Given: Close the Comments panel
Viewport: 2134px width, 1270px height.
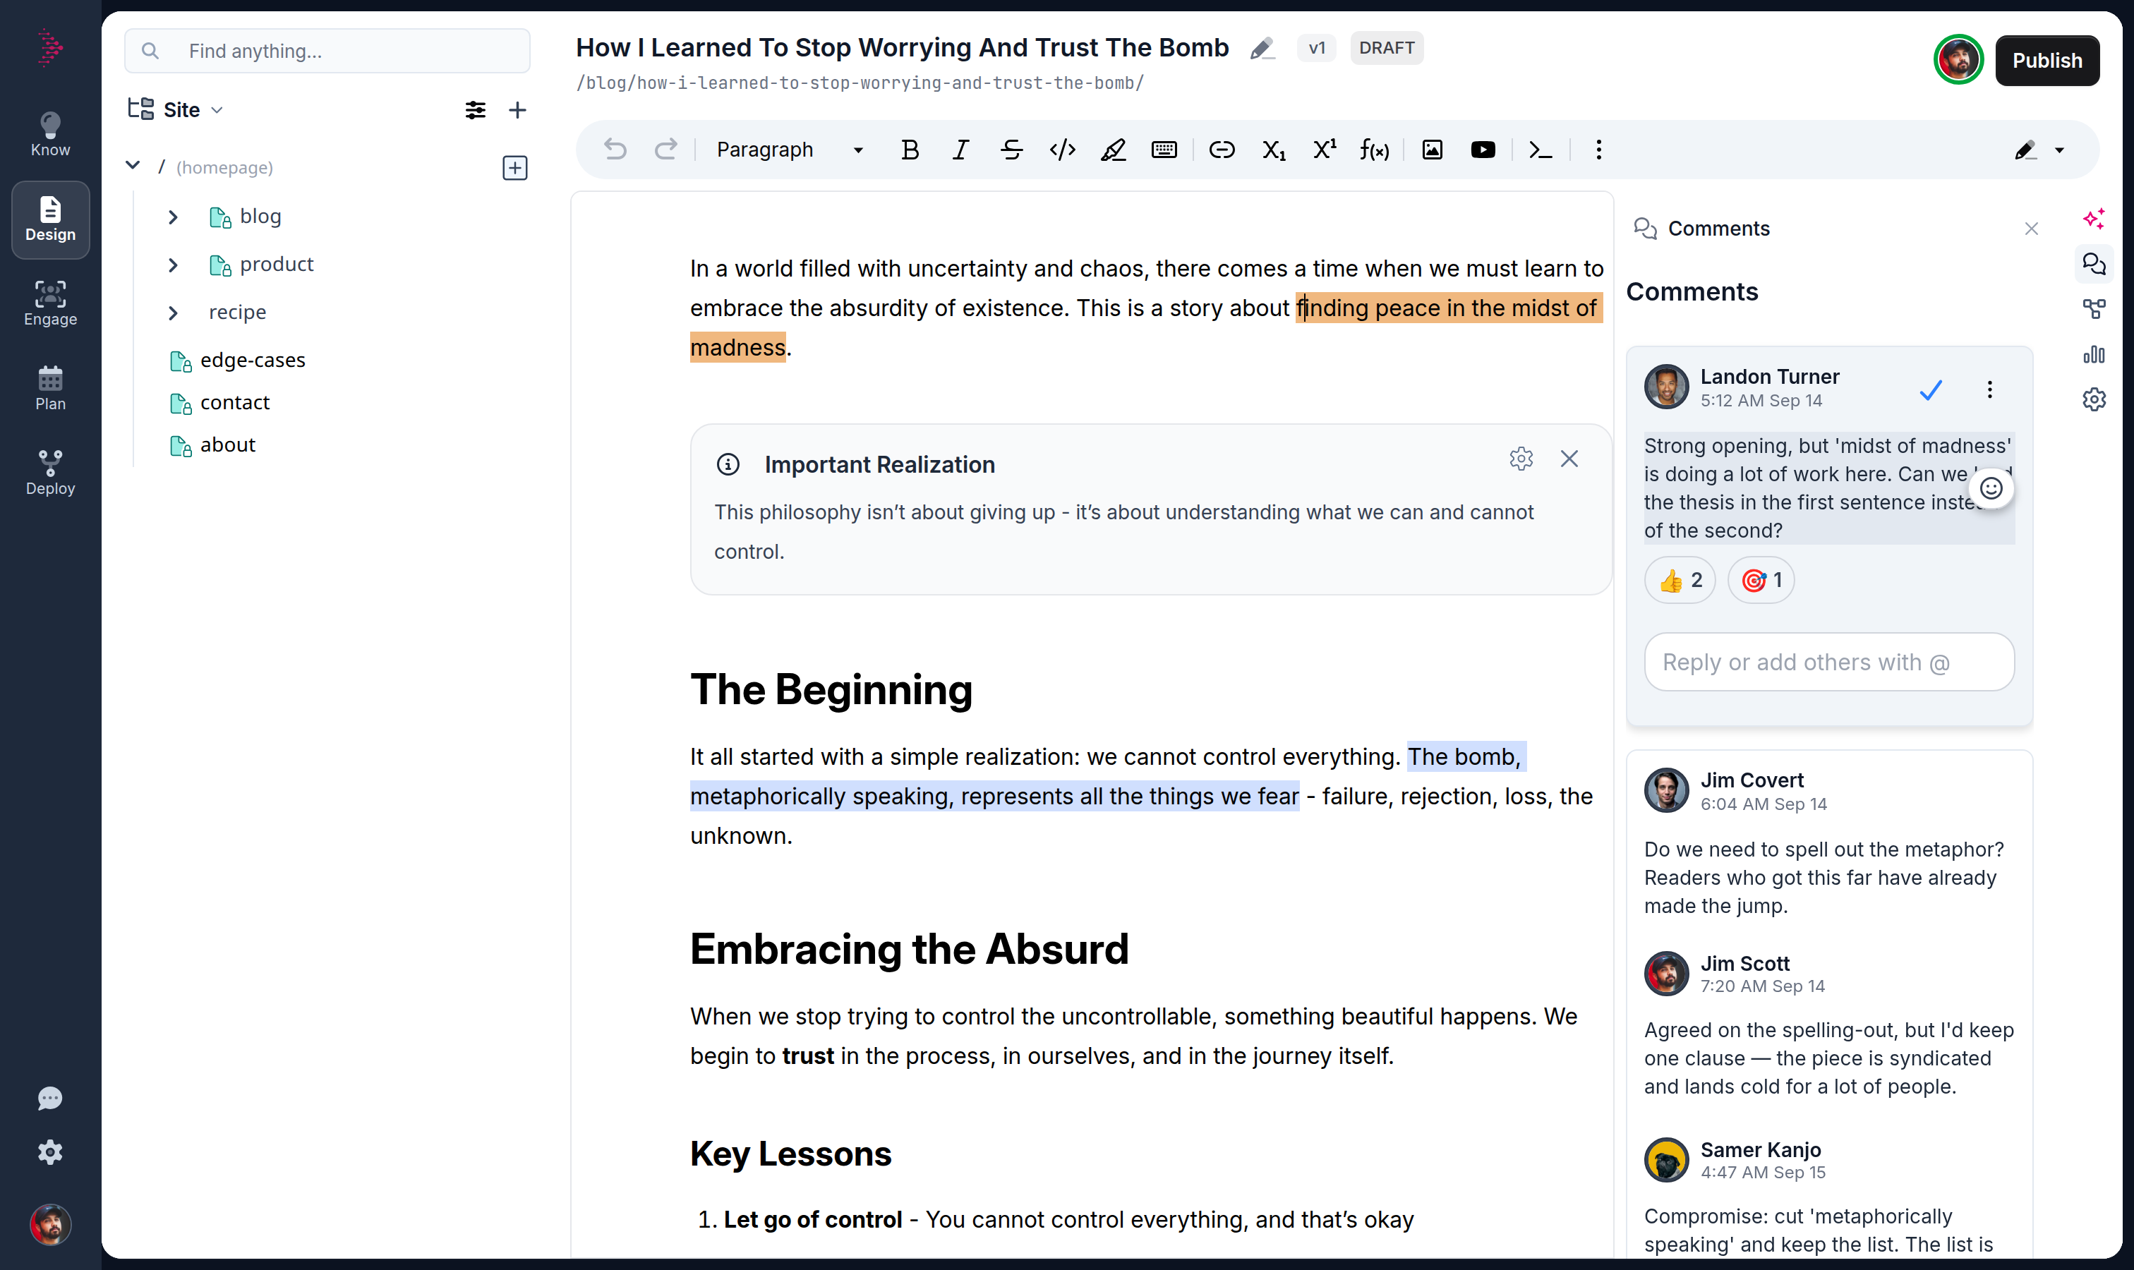Looking at the screenshot, I should click(x=2031, y=229).
